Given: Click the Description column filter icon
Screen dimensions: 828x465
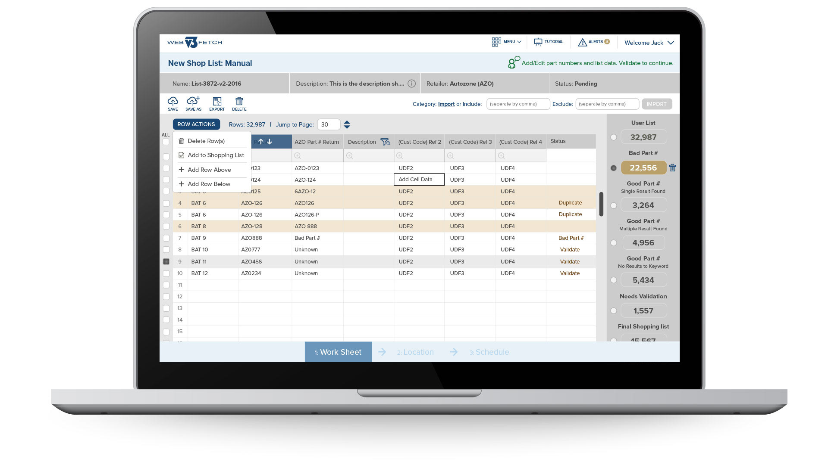Looking at the screenshot, I should click(385, 142).
